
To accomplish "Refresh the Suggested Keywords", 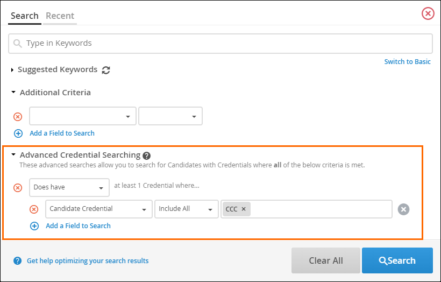I will click(x=106, y=70).
